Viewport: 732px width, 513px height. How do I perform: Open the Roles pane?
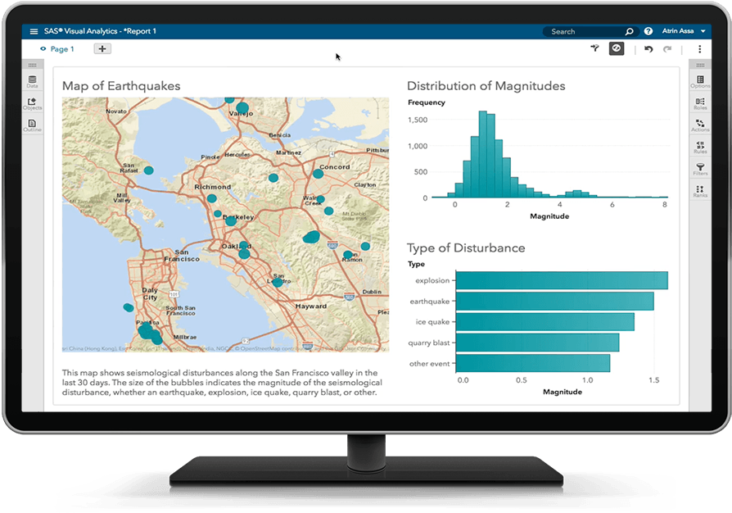tap(700, 103)
